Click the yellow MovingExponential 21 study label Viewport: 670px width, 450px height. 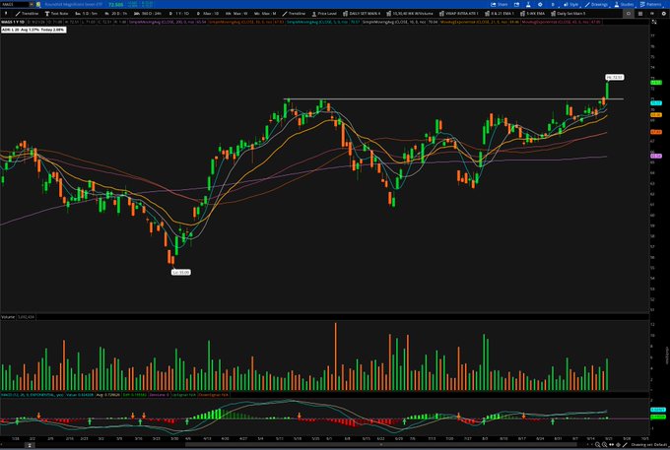coord(480,22)
